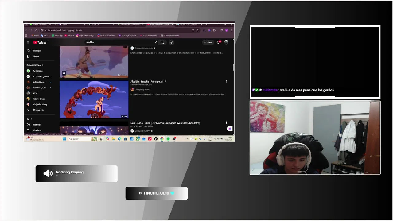Image resolution: width=393 pixels, height=221 pixels.
Task: Start voice search with the microphone icon
Action: tap(171, 42)
